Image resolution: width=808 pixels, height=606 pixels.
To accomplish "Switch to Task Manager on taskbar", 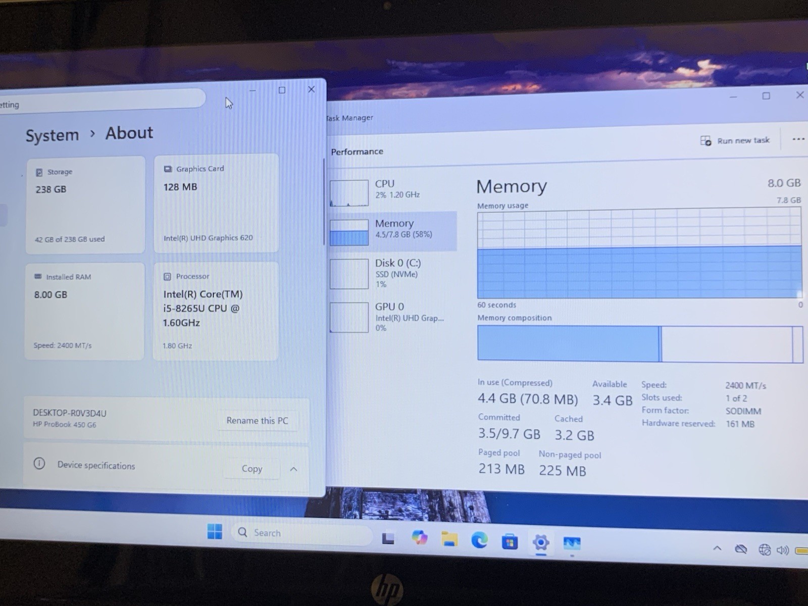I will 572,543.
